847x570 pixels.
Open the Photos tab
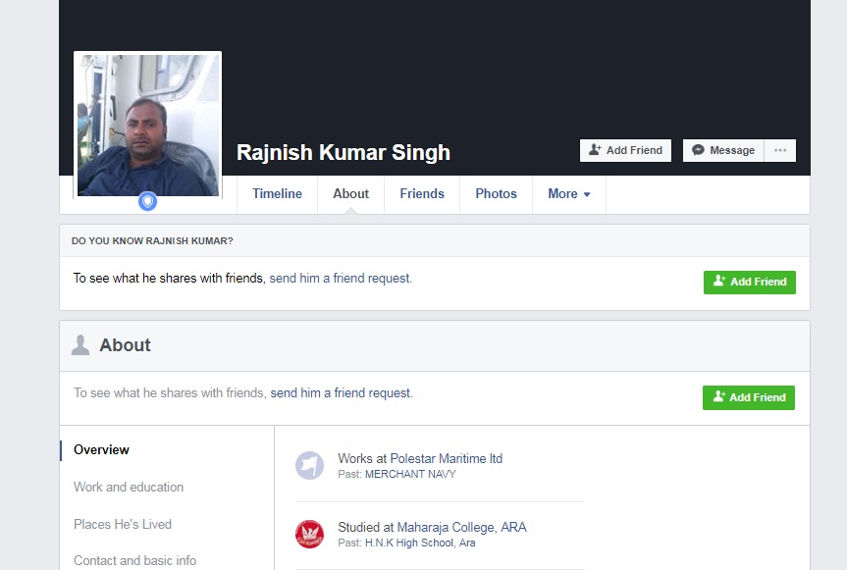coord(496,194)
